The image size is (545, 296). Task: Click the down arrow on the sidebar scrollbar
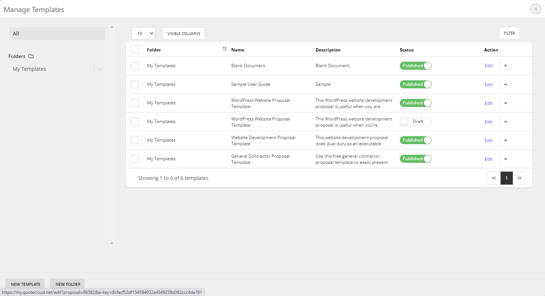point(112,243)
